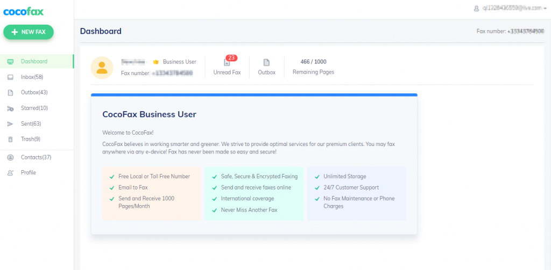The width and height of the screenshot is (551, 270).
Task: Click the Inbox tray icon
Action: coord(10,77)
